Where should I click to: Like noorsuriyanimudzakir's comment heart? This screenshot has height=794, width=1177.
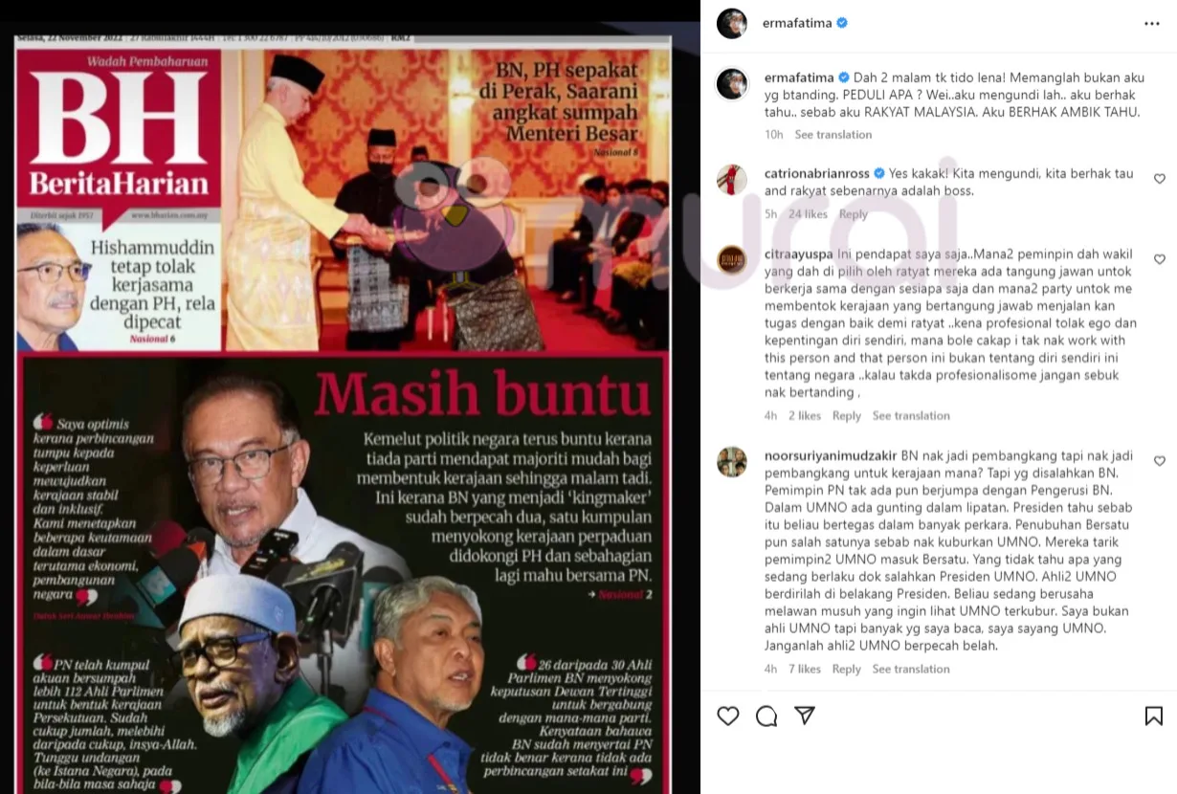pos(1160,461)
